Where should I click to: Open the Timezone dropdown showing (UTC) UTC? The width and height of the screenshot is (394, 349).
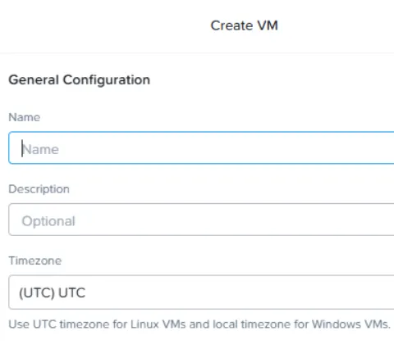click(x=201, y=292)
